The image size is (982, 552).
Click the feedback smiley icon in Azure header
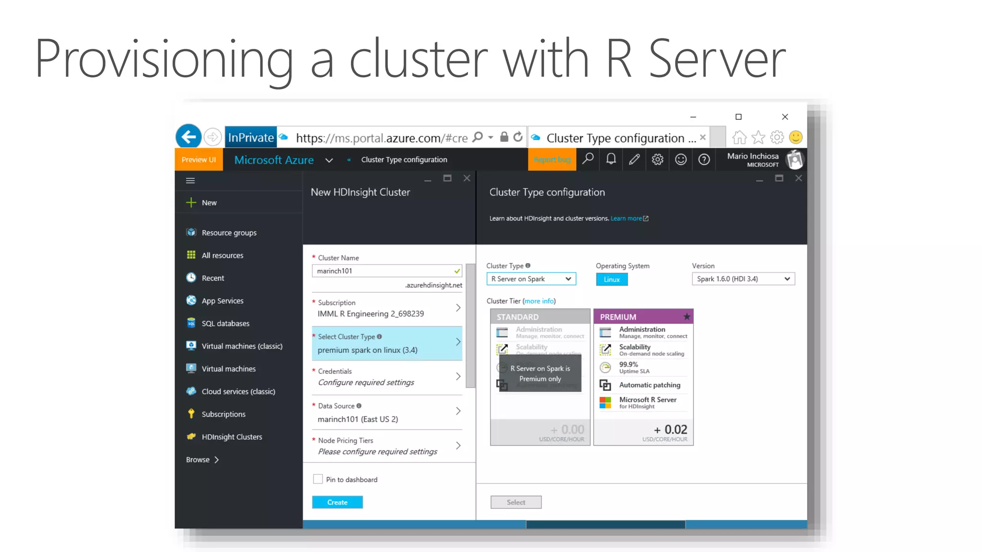click(x=680, y=159)
